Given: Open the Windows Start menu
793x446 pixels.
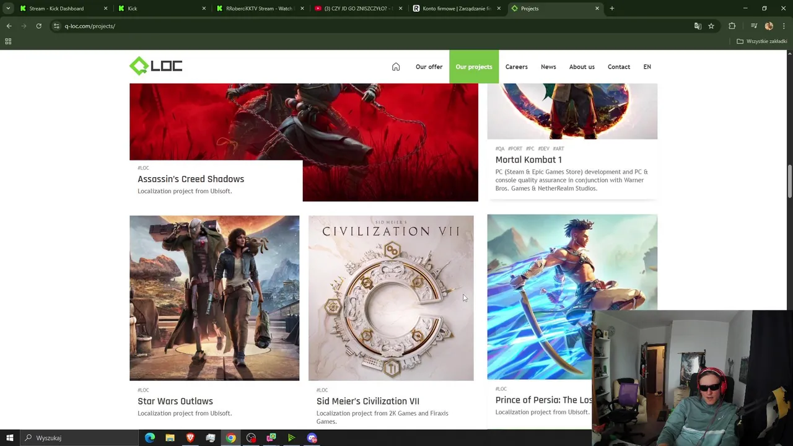Looking at the screenshot, I should (x=10, y=438).
